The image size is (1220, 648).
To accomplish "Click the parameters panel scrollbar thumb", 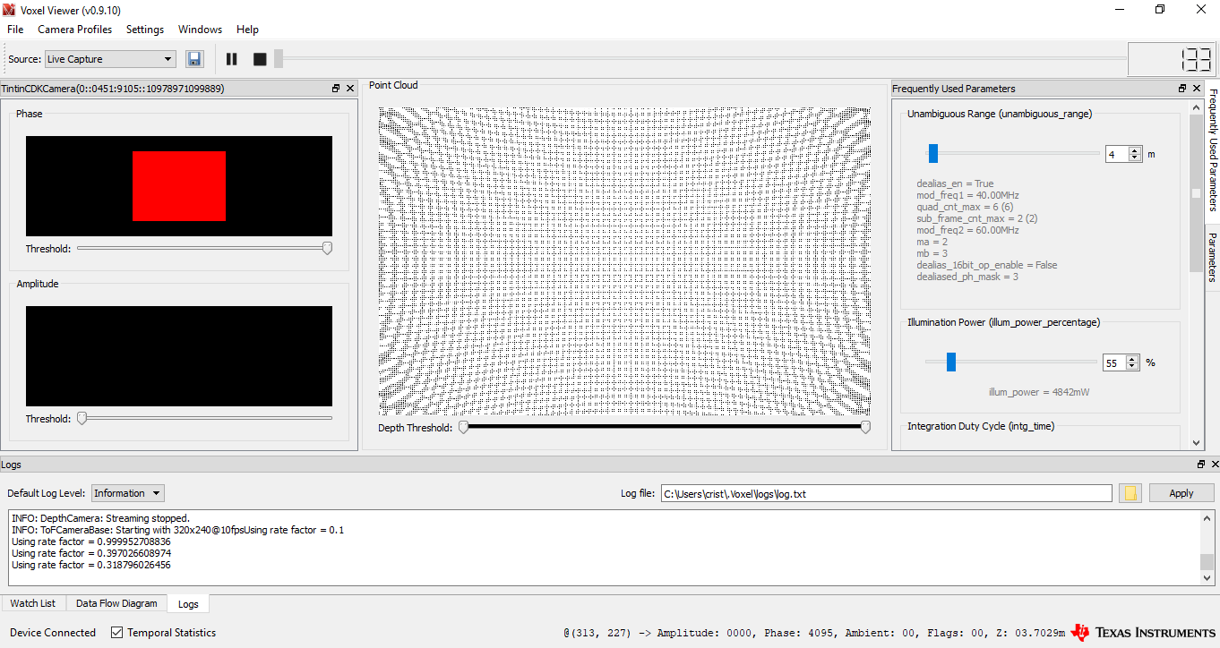I will [x=1196, y=192].
